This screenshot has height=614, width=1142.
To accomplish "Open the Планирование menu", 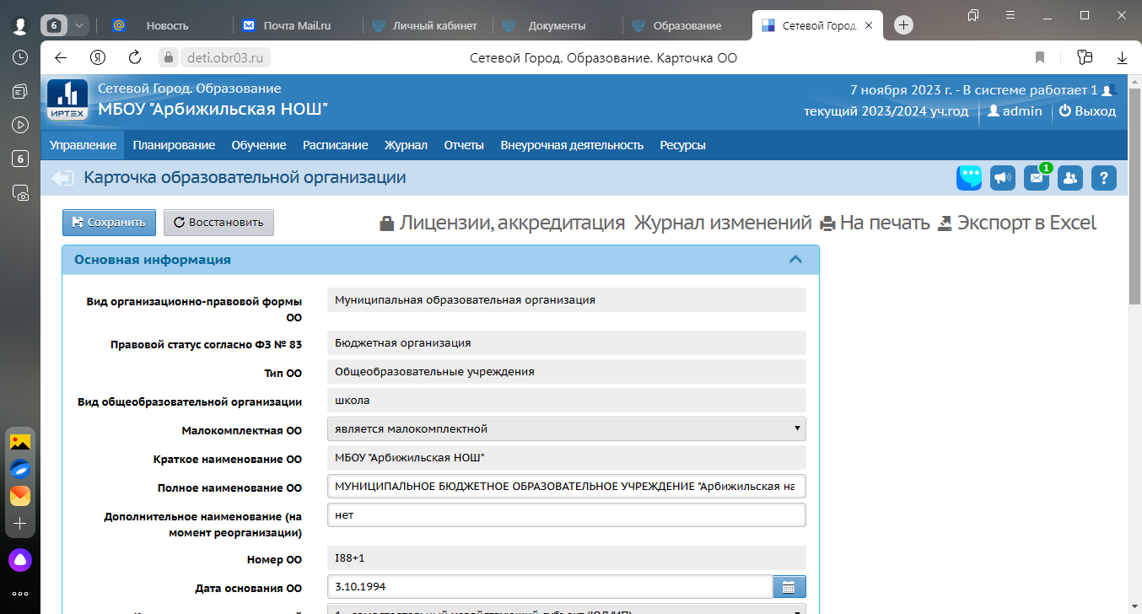I will pyautogui.click(x=174, y=145).
